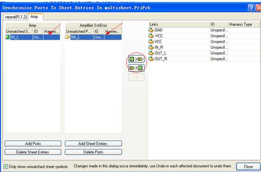This screenshot has width=261, height=172.
Task: Select the VCC row in Links
Action: point(204,41)
